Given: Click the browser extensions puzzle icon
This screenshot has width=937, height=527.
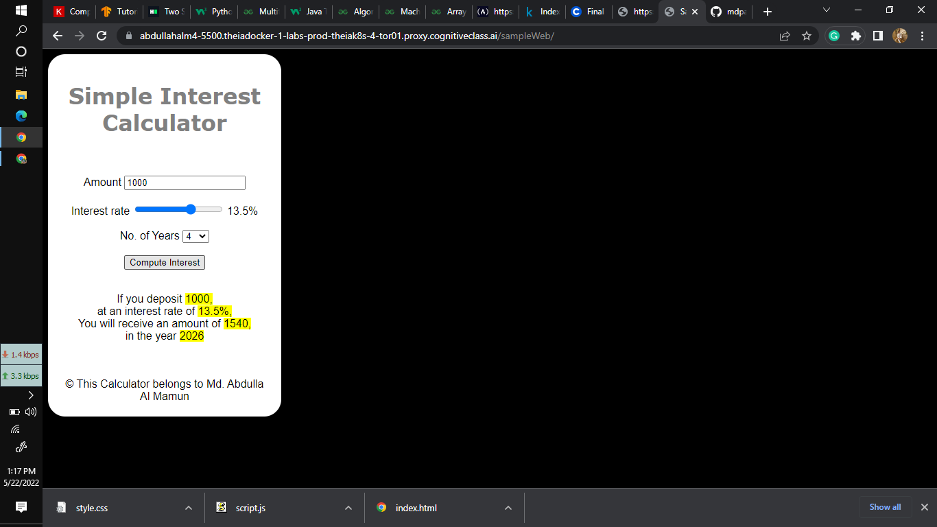Looking at the screenshot, I should click(855, 36).
